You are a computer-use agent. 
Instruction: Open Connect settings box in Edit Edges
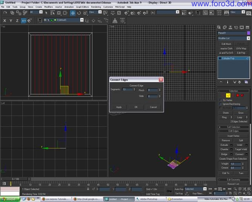246,154
